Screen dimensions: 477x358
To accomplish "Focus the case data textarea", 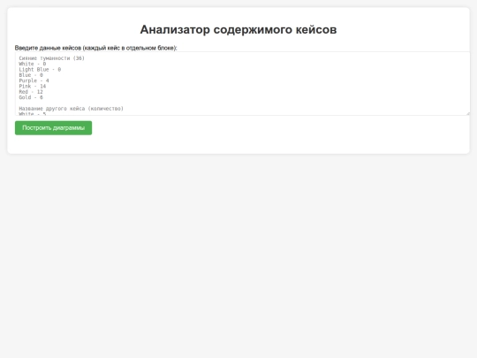I will tap(242, 84).
